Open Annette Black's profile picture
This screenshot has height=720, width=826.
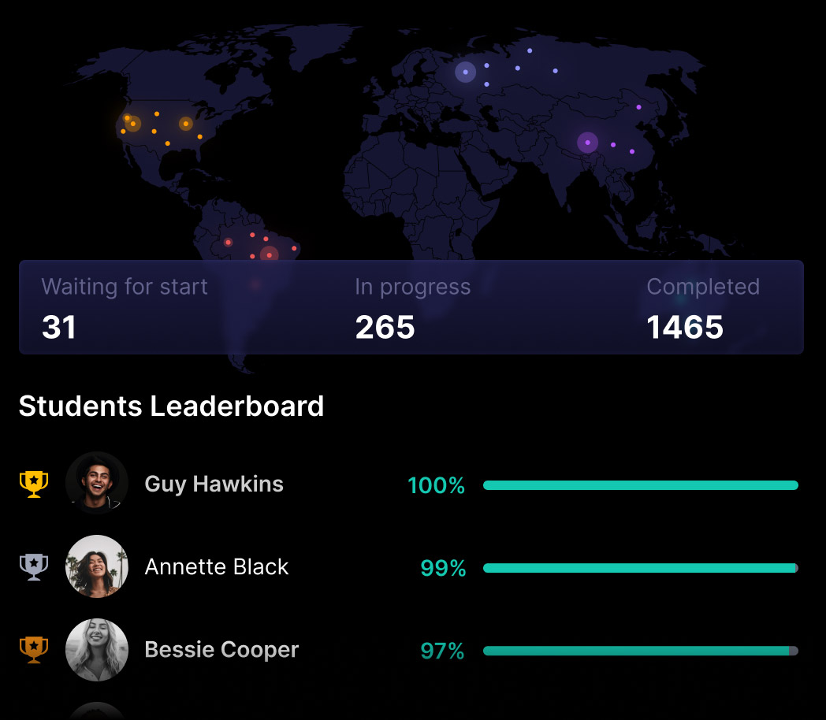pyautogui.click(x=97, y=566)
